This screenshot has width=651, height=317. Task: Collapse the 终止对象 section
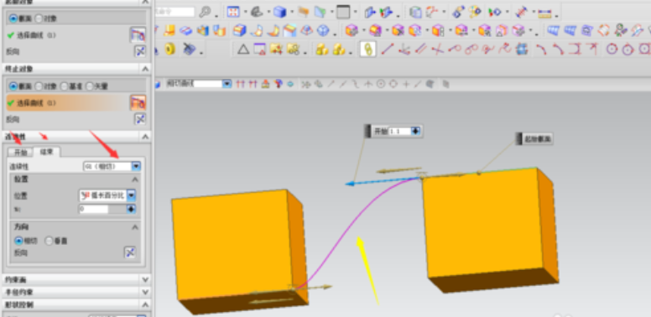click(145, 69)
